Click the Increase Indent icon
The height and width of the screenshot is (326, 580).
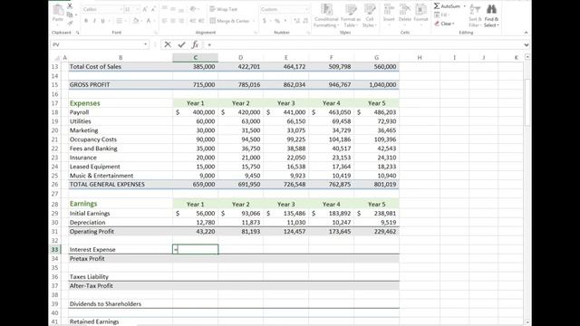[201, 21]
